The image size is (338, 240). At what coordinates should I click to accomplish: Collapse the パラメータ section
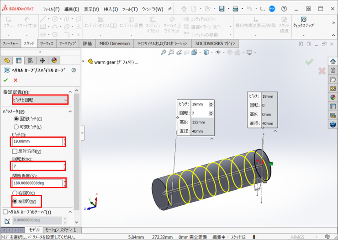(70, 111)
